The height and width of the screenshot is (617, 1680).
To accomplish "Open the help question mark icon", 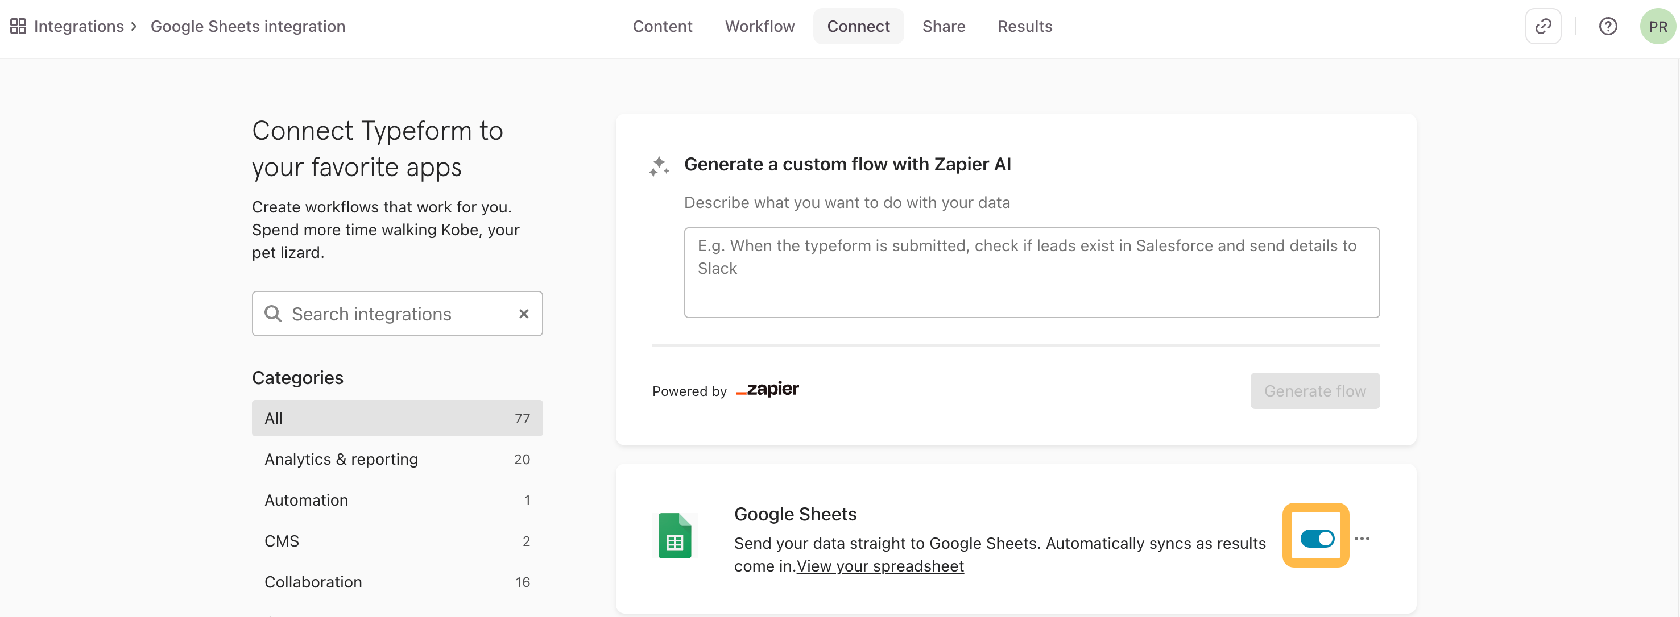I will point(1608,26).
